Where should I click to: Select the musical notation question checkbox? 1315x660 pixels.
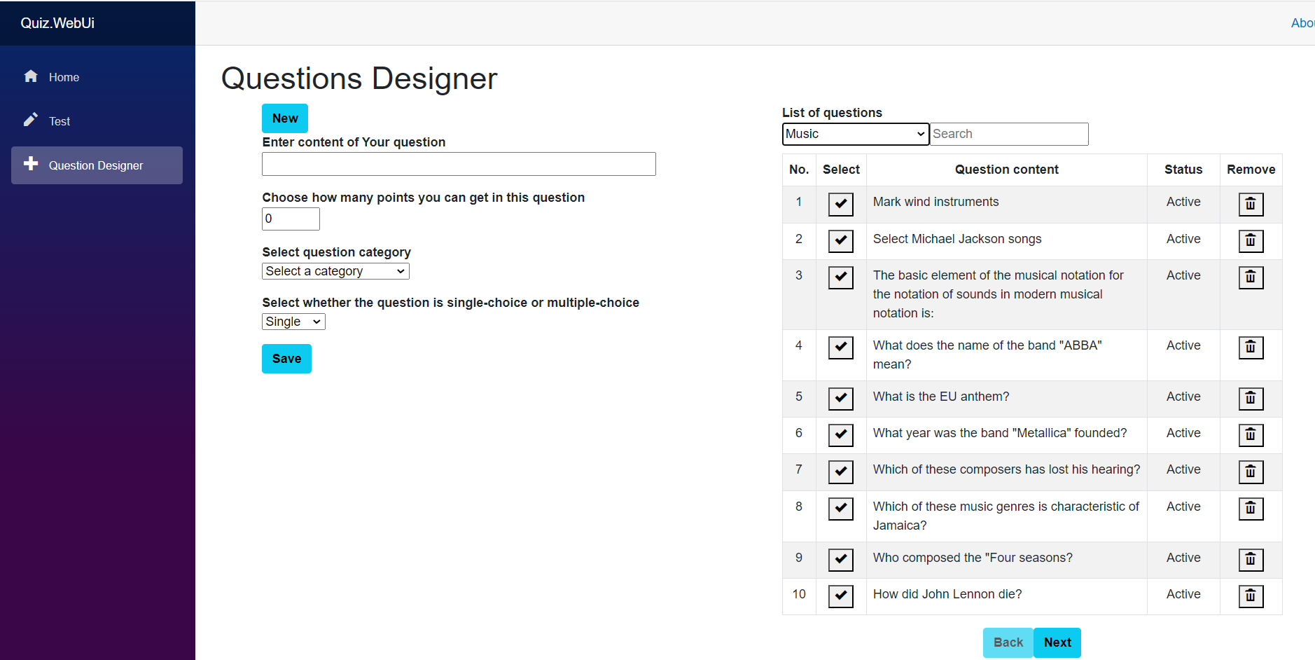pos(840,277)
